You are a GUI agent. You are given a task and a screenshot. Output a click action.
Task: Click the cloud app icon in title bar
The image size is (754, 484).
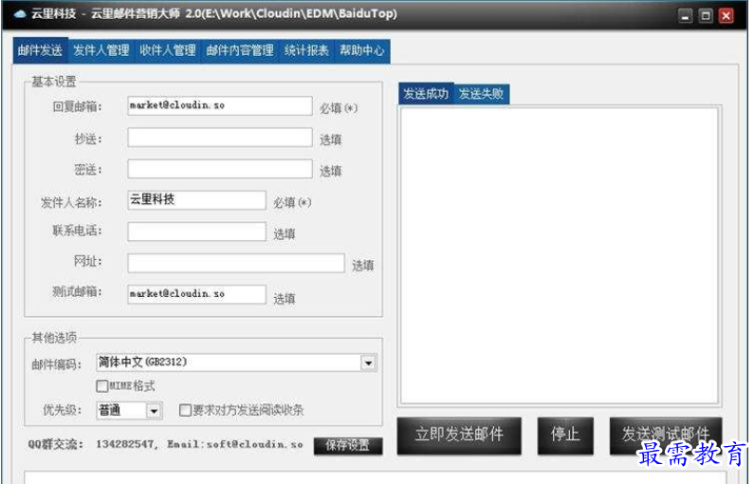[20, 14]
